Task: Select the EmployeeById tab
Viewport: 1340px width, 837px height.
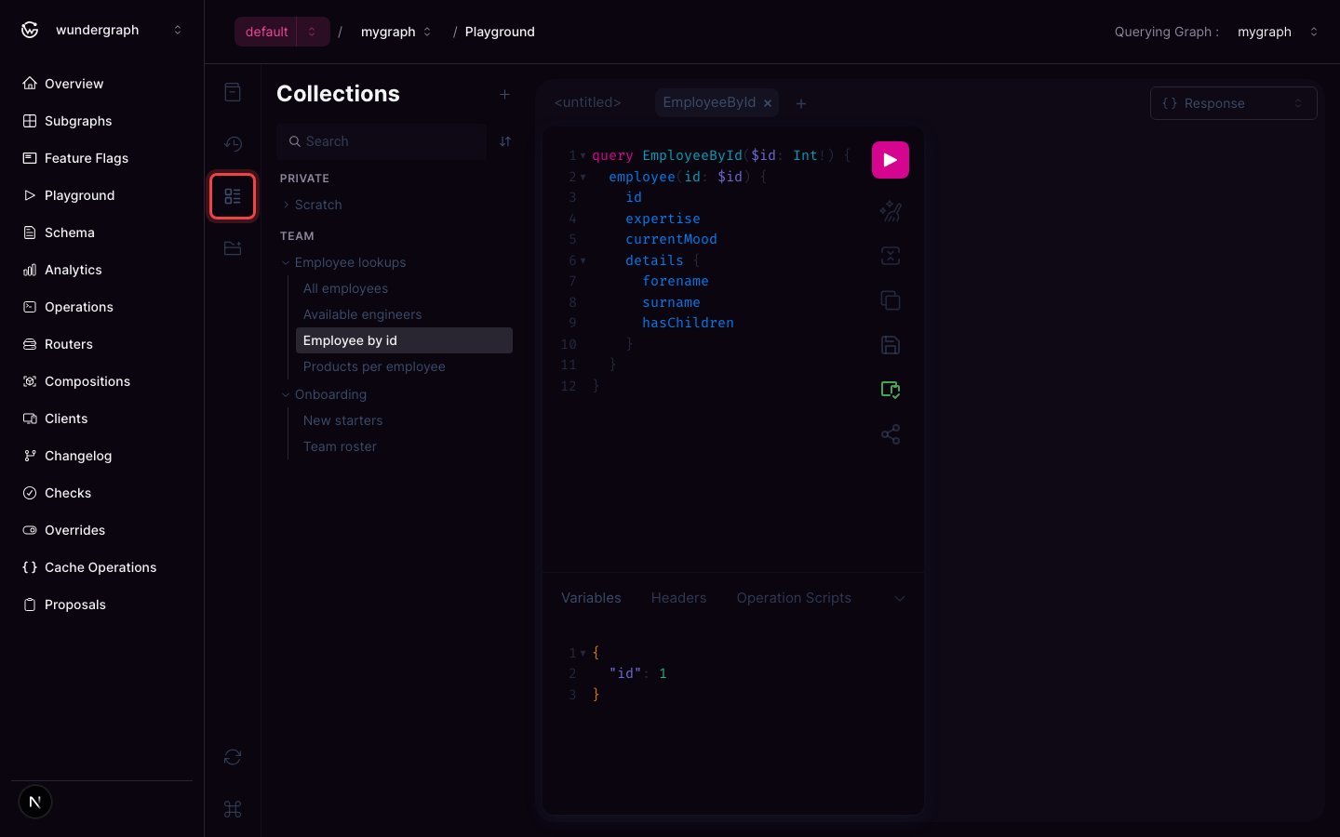Action: 709,102
